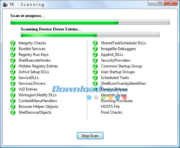The width and height of the screenshot is (180, 148).
Task: Click the 'Active Setup DLLs' label
Action: tap(34, 72)
